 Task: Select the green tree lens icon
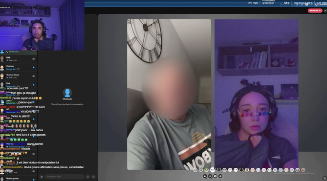coord(206,170)
